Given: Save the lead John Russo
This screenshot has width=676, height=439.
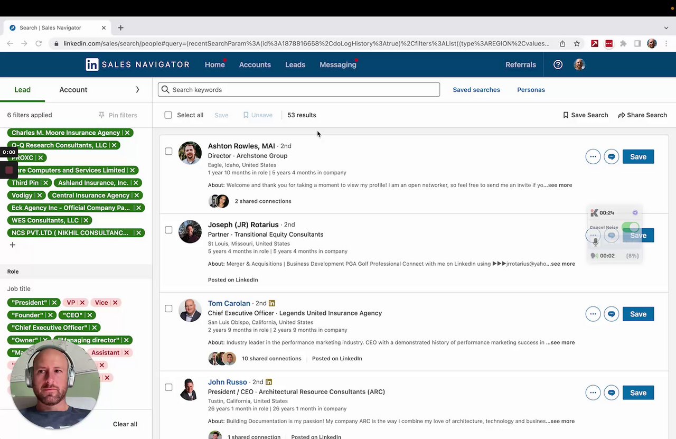Looking at the screenshot, I should point(638,393).
